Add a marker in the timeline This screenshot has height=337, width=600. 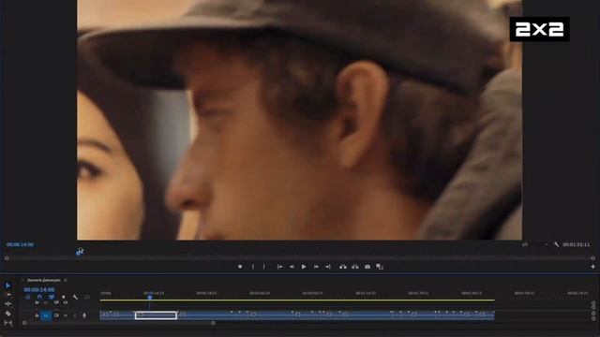coord(63,297)
